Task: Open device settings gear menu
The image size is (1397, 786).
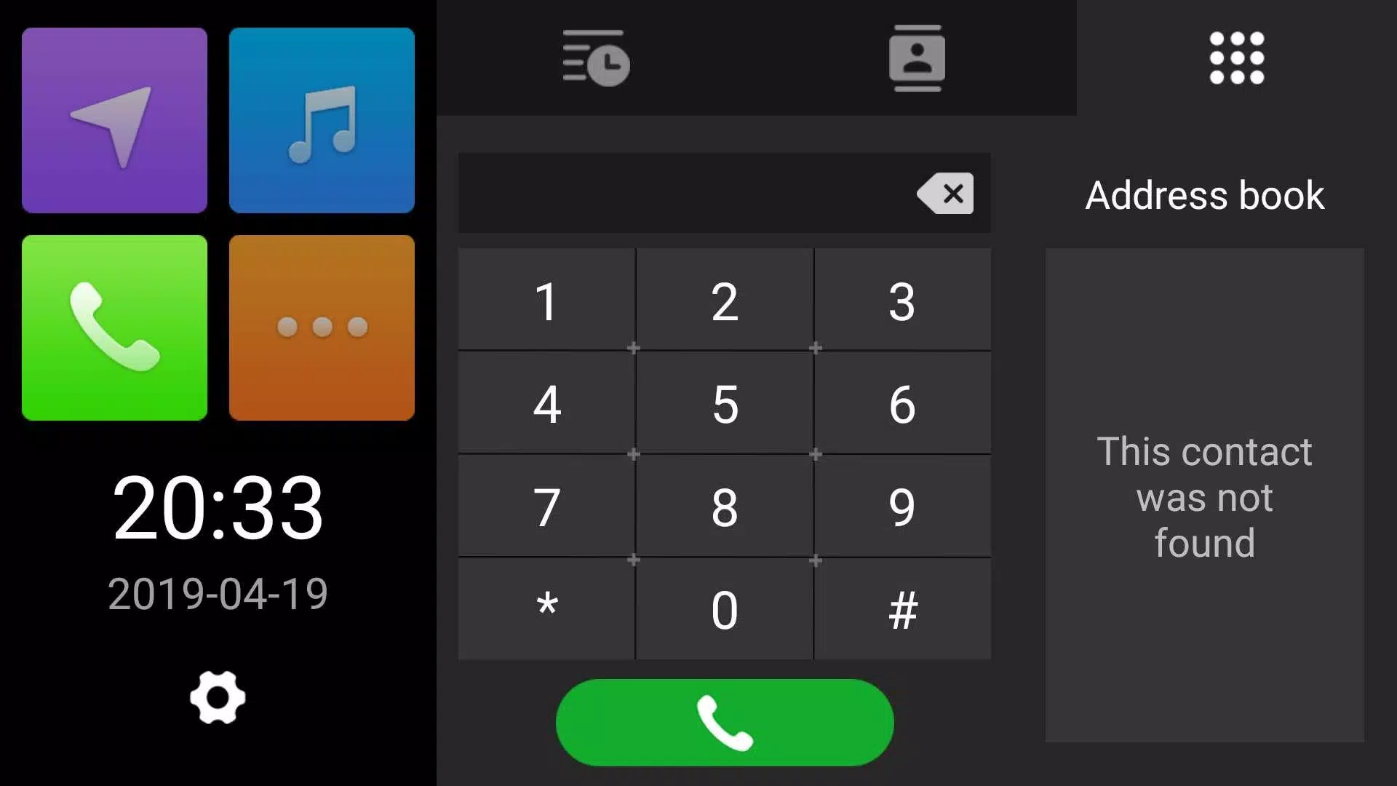Action: pyautogui.click(x=218, y=699)
